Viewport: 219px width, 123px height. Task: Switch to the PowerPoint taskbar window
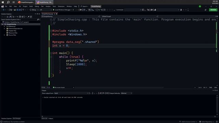[26, 2]
